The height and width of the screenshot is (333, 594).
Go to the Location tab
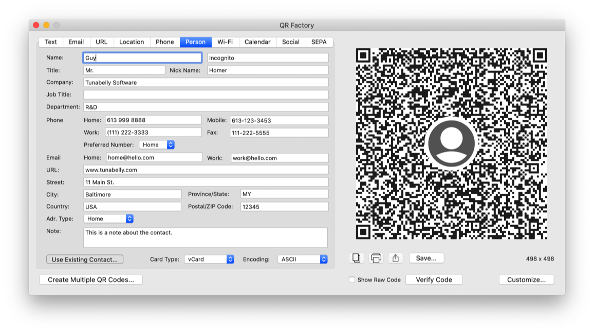(x=132, y=42)
